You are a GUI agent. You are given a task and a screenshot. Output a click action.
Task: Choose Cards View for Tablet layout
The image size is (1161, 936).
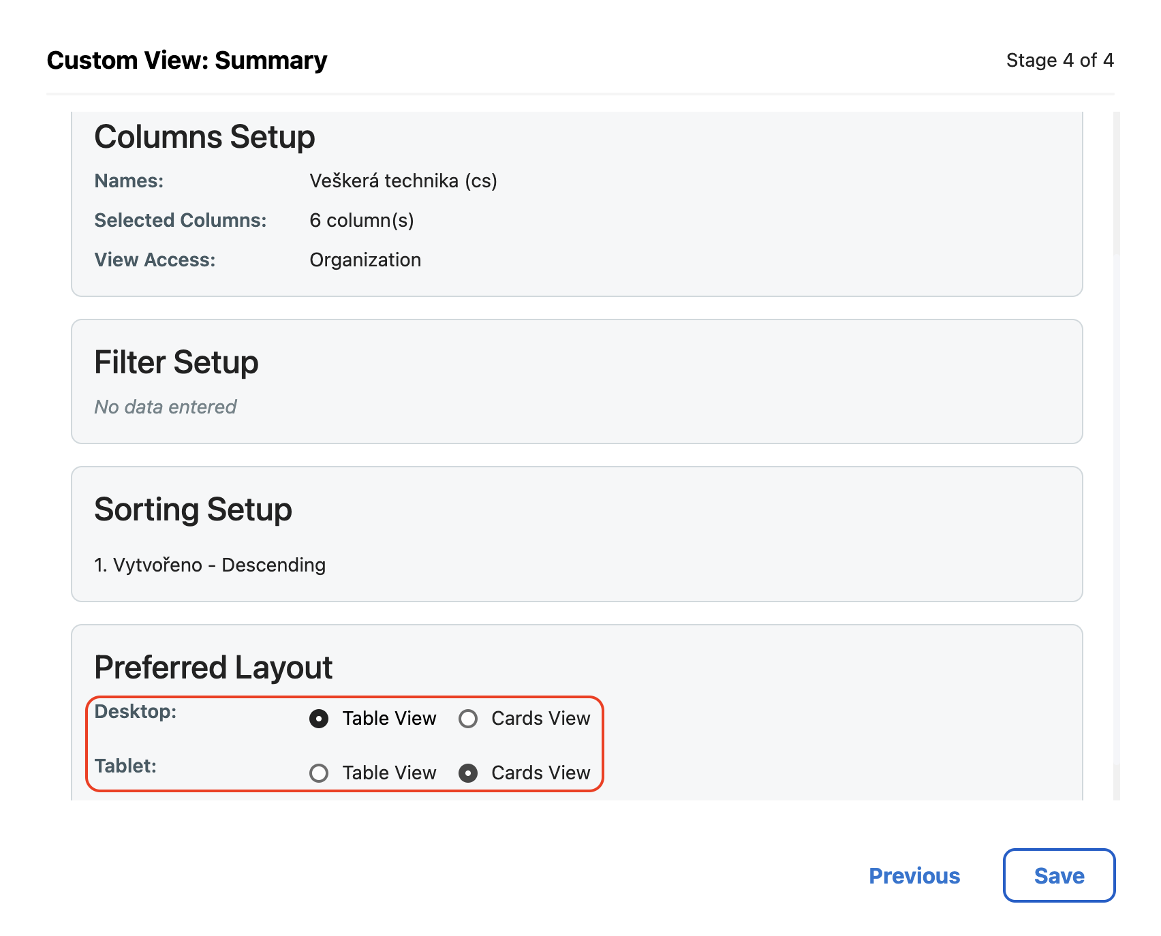click(x=468, y=773)
